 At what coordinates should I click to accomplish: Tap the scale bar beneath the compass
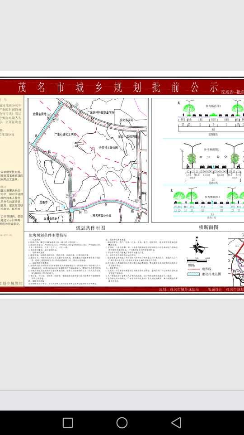pyautogui.click(x=198, y=260)
